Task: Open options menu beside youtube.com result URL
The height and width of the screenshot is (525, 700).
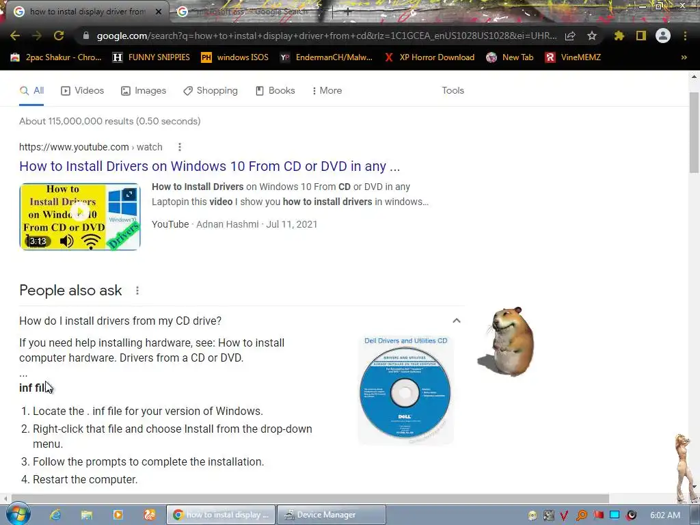Action: (x=180, y=147)
